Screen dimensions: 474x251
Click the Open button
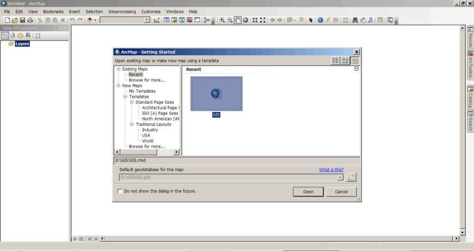[308, 191]
